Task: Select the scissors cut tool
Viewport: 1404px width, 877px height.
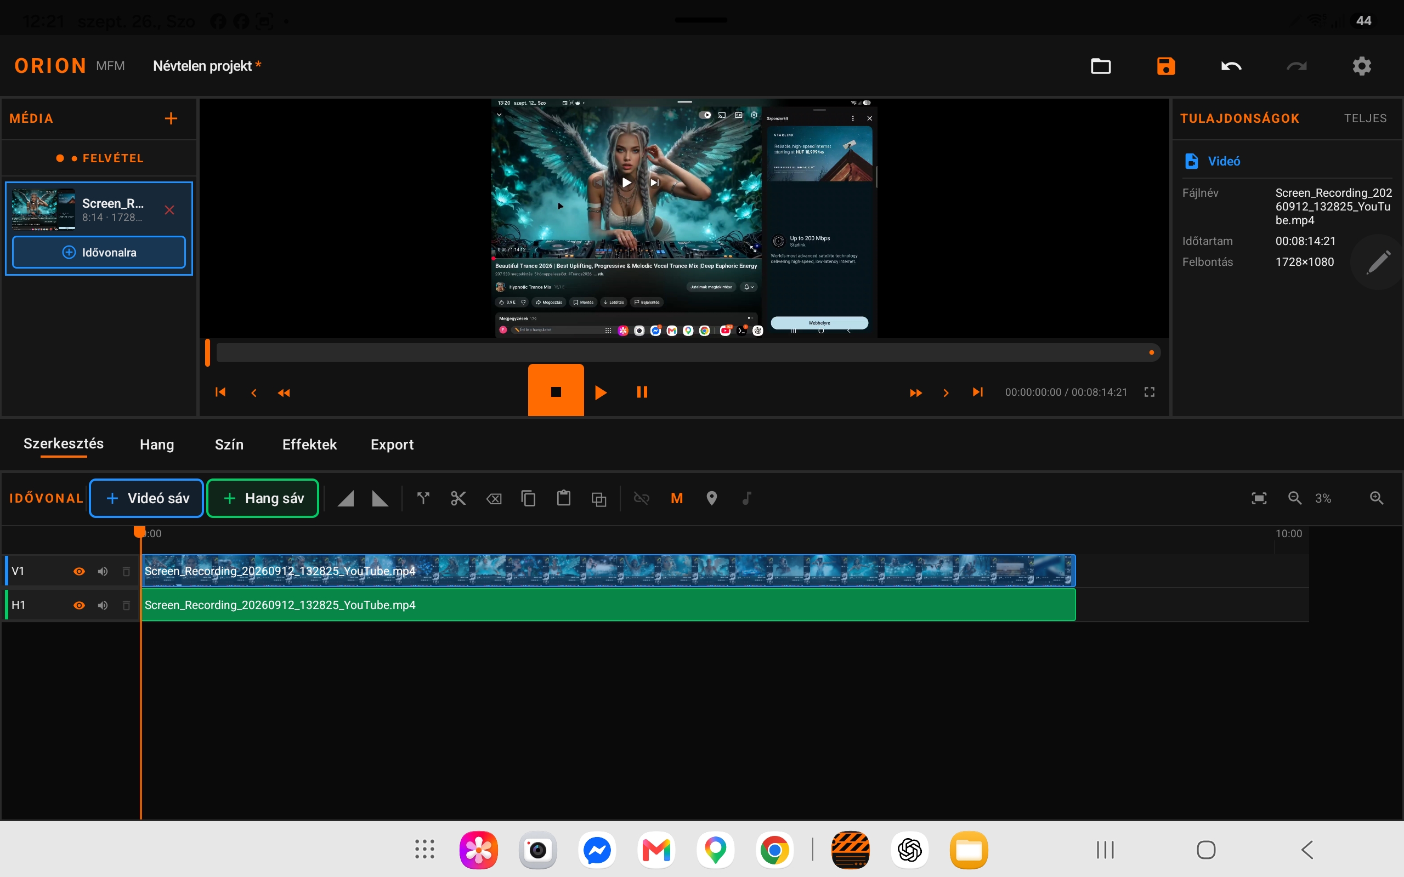Action: (458, 498)
